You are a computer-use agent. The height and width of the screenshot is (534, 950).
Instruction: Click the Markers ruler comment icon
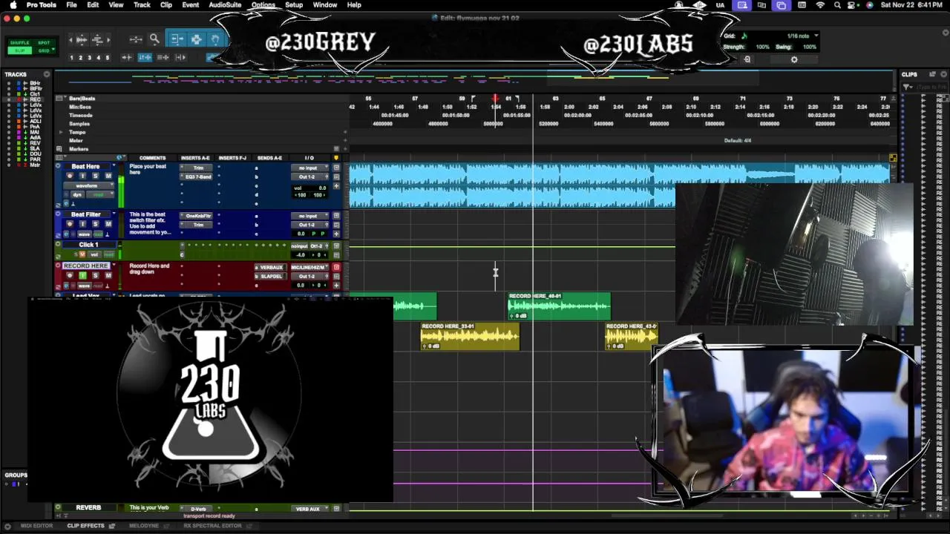(59, 149)
